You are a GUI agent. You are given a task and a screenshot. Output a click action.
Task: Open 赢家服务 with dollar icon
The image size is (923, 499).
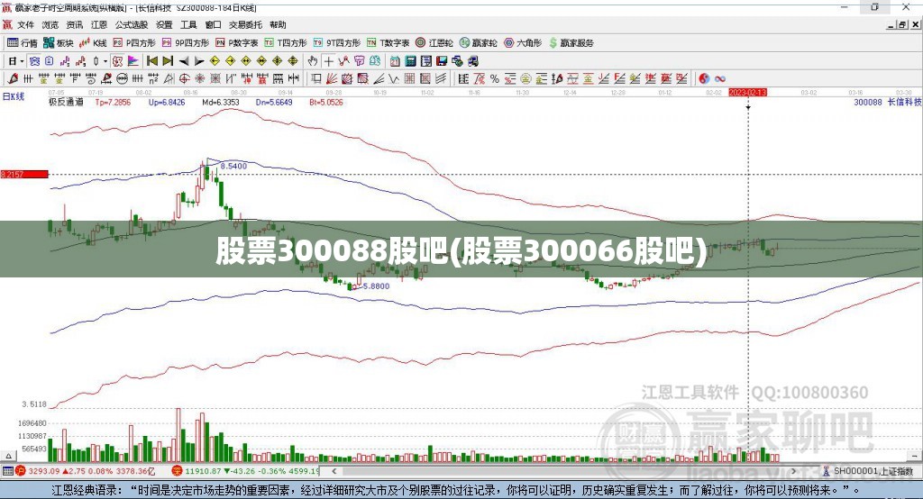click(571, 42)
